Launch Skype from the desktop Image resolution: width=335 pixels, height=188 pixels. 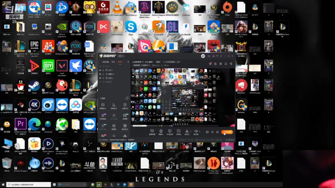pos(131,28)
